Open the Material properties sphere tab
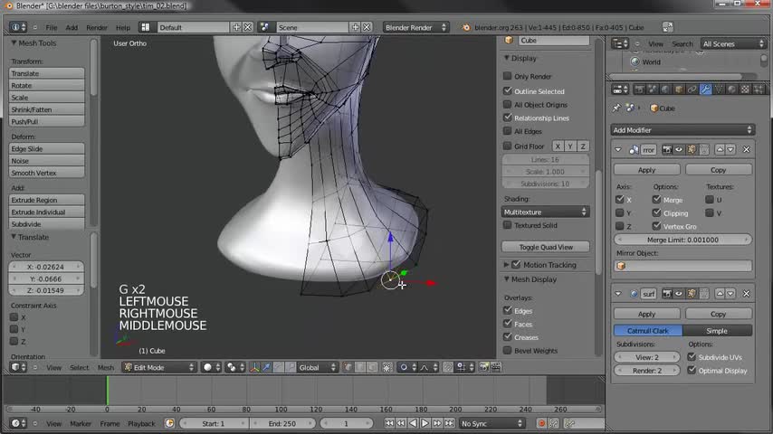 pyautogui.click(x=731, y=90)
